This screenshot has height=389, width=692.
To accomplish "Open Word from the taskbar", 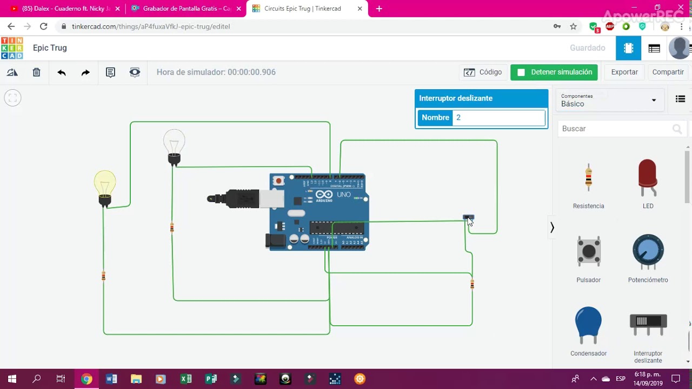I will point(111,379).
